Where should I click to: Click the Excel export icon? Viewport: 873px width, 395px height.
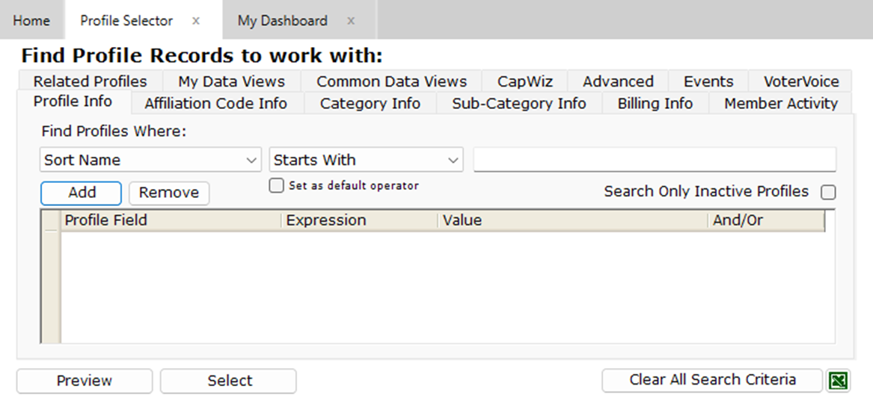839,381
